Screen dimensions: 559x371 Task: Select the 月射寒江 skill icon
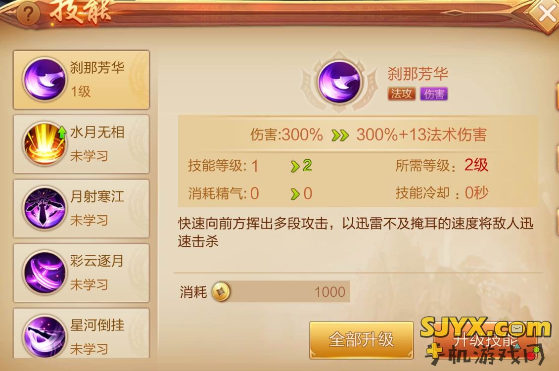[x=44, y=208]
